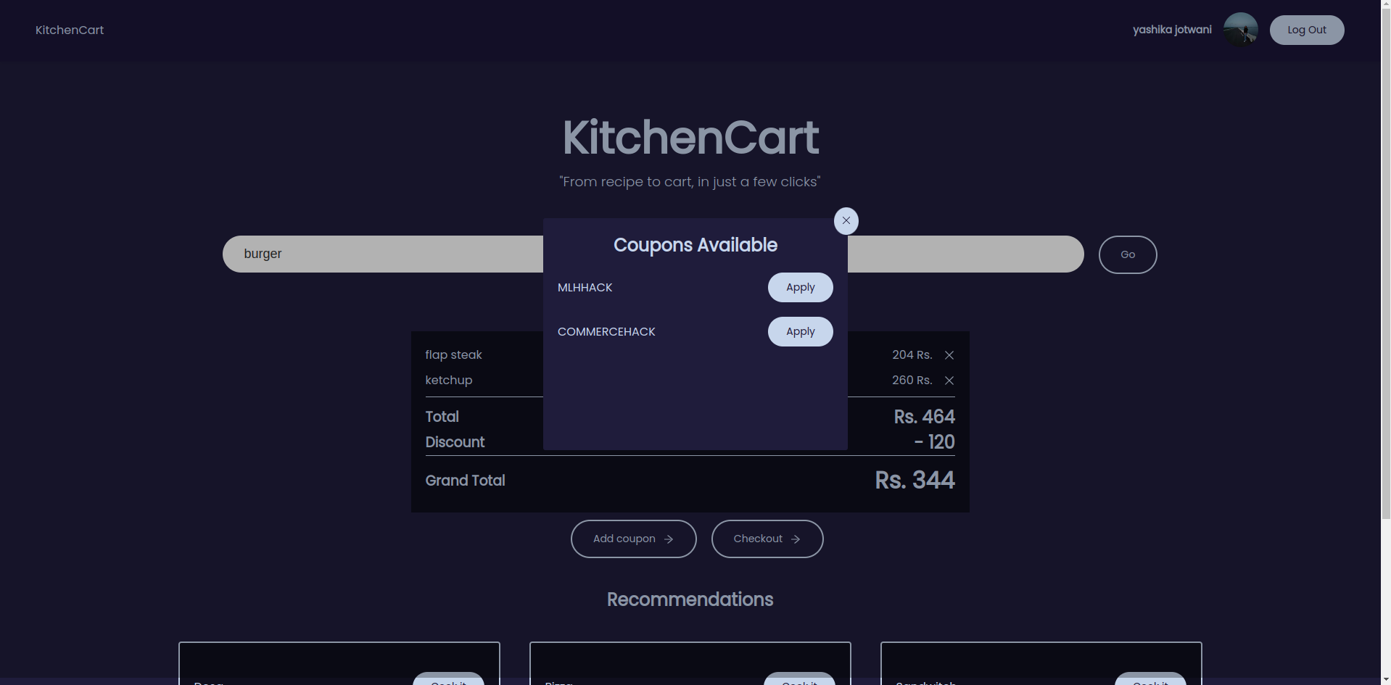Click the up arrow on the page scrollbar
Screen dimensions: 1391x685
[1385, 6]
